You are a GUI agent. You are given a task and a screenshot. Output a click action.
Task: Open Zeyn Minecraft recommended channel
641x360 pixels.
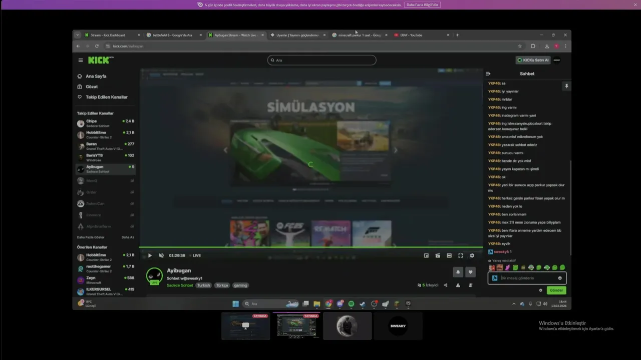point(105,280)
